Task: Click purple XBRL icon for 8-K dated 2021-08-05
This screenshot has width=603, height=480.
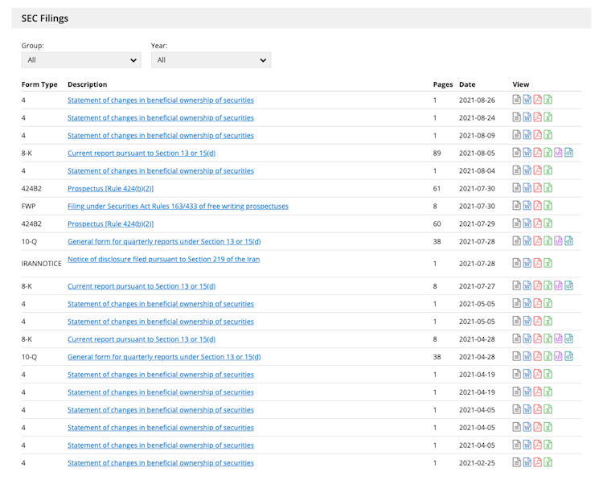Action: coord(559,153)
